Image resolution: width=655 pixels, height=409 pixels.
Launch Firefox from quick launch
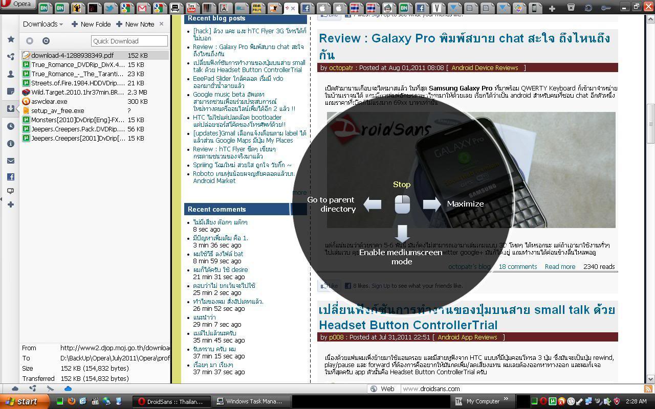coord(72,401)
